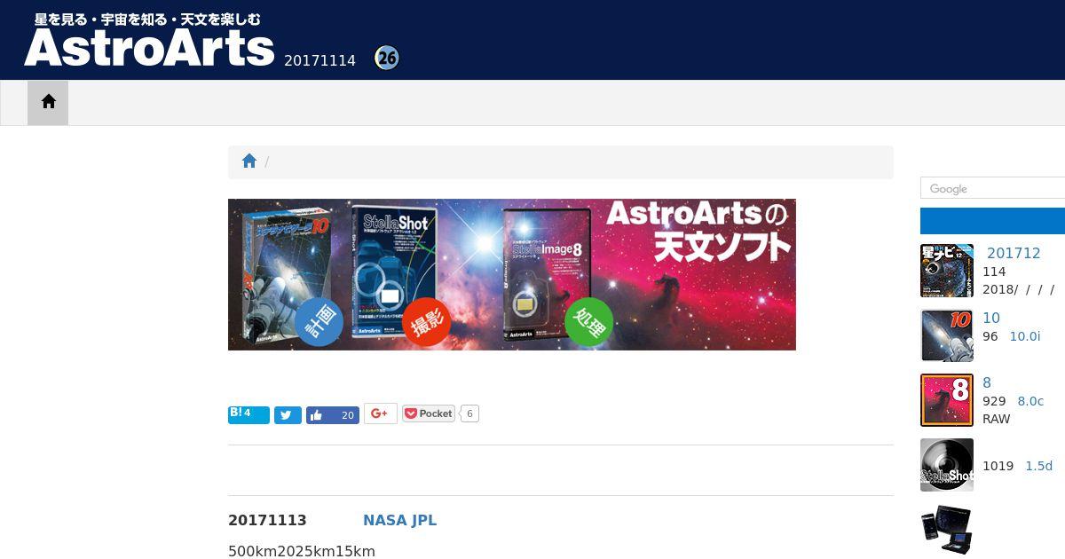Image resolution: width=1065 pixels, height=559 pixels.
Task: Go to home via breadcrumb house icon
Action: click(x=249, y=161)
